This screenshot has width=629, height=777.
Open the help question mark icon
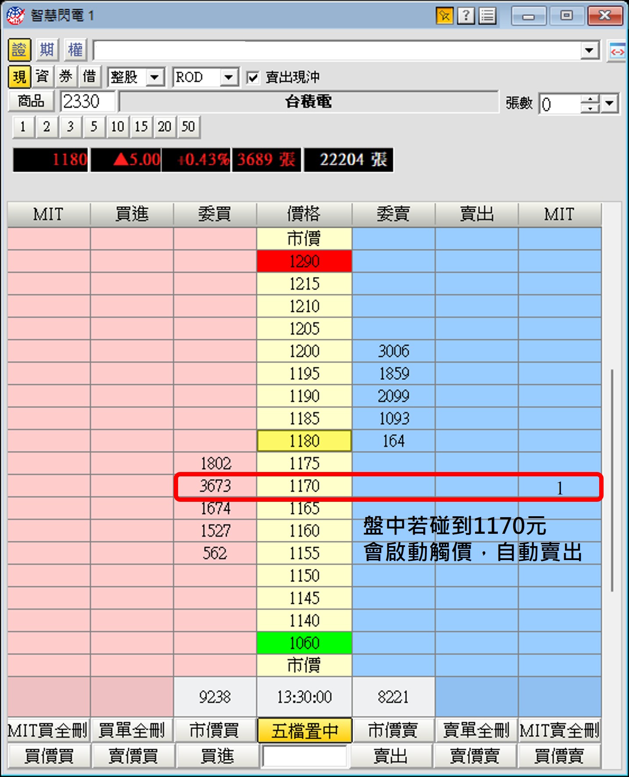click(466, 16)
